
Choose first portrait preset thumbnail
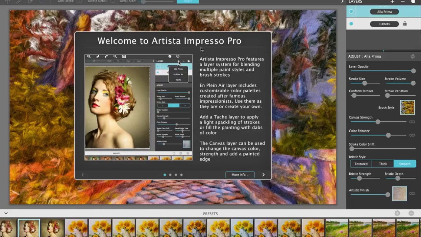pos(8,228)
